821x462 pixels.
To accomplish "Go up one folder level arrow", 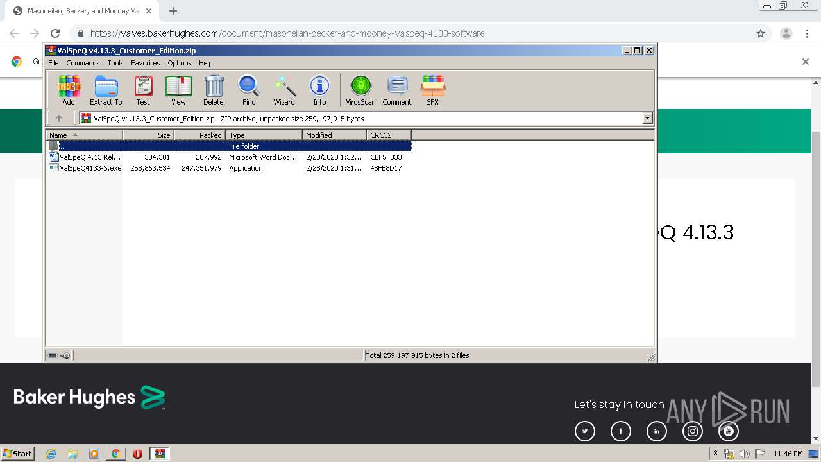I will pyautogui.click(x=59, y=118).
